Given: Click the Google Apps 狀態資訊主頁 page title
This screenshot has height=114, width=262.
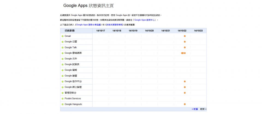Looking at the screenshot, I should coord(88,5).
